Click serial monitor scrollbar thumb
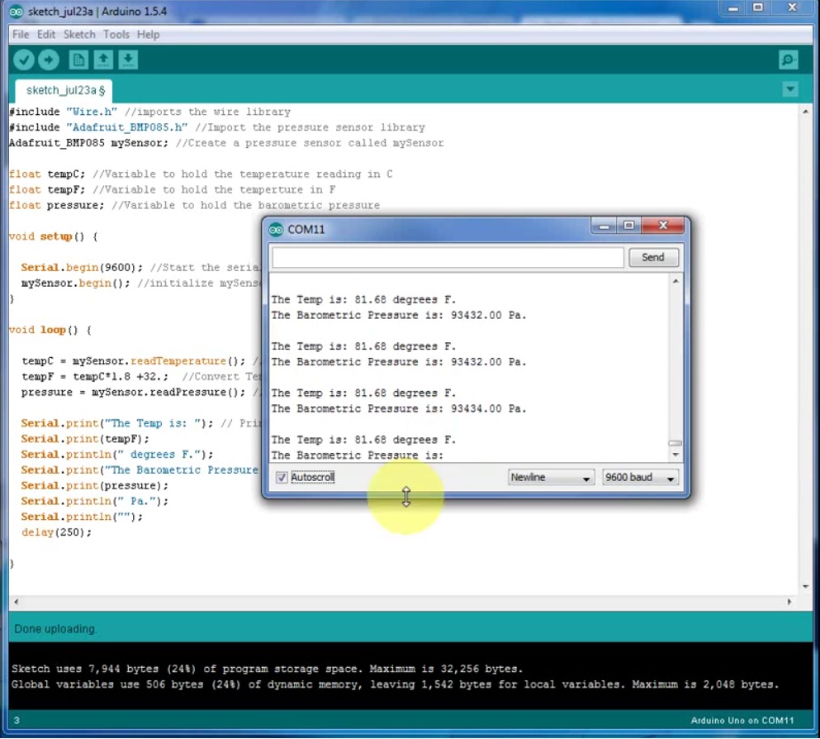This screenshot has height=739, width=820. 675,443
